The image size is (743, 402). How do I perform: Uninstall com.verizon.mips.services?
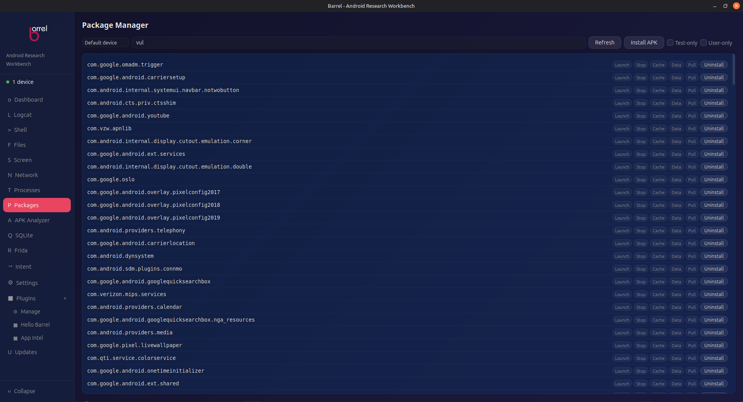714,295
